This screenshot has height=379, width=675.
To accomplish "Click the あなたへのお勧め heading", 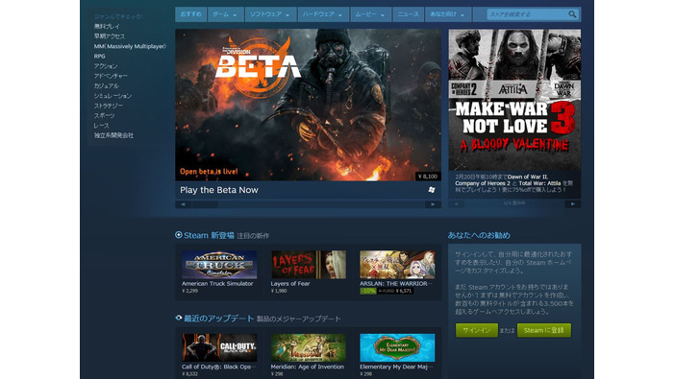I will [x=479, y=235].
